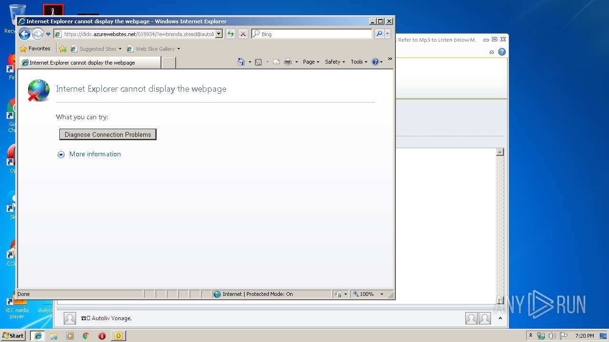The height and width of the screenshot is (342, 609).
Task: Switch to Outlook taskbar button
Action: point(118,336)
